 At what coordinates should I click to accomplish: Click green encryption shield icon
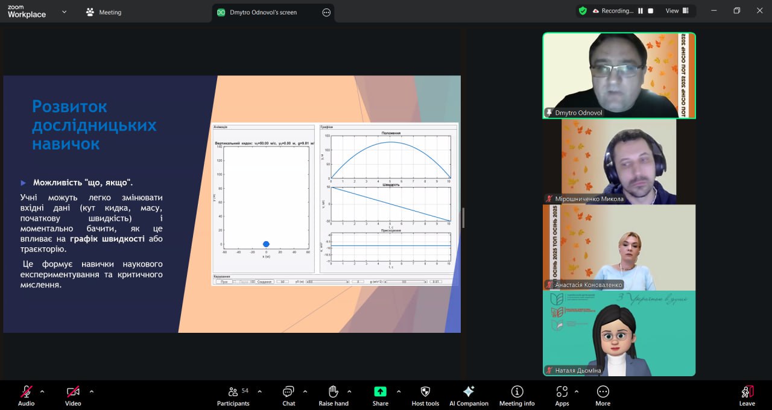tap(583, 11)
